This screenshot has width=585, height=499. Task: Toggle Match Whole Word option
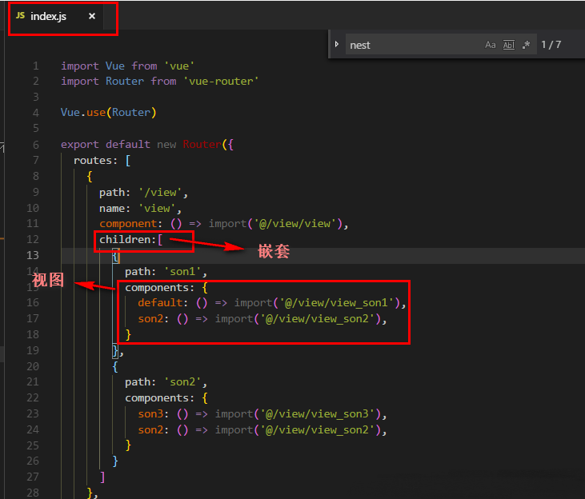508,45
